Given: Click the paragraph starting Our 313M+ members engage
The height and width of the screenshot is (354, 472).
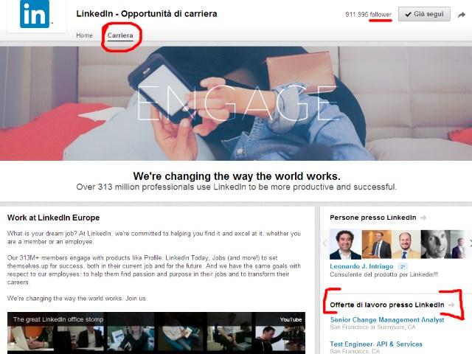Looking at the screenshot, I should [x=154, y=270].
